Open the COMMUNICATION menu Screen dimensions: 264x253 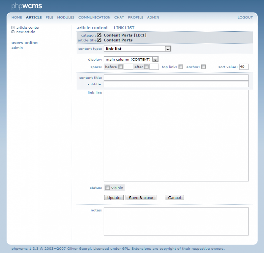click(94, 17)
